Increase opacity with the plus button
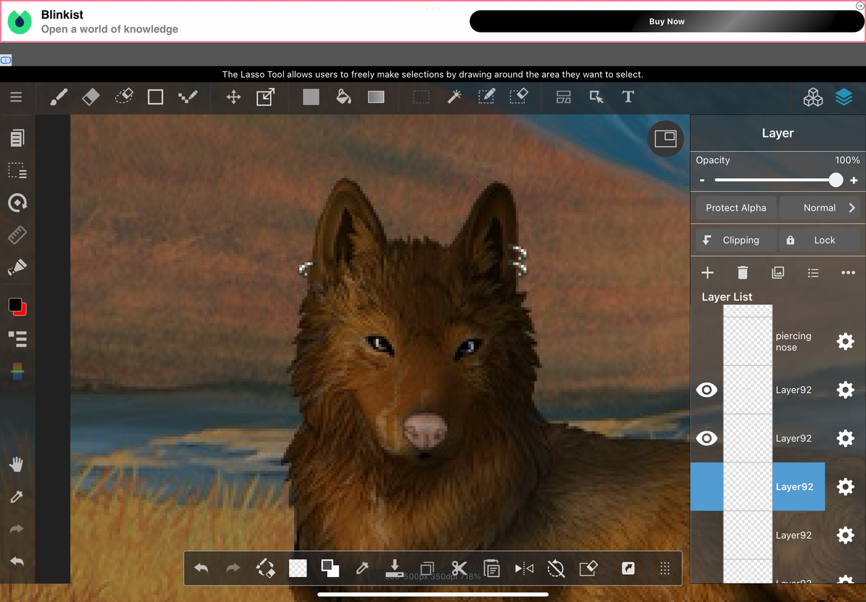Viewport: 866px width, 602px height. pyautogui.click(x=854, y=180)
